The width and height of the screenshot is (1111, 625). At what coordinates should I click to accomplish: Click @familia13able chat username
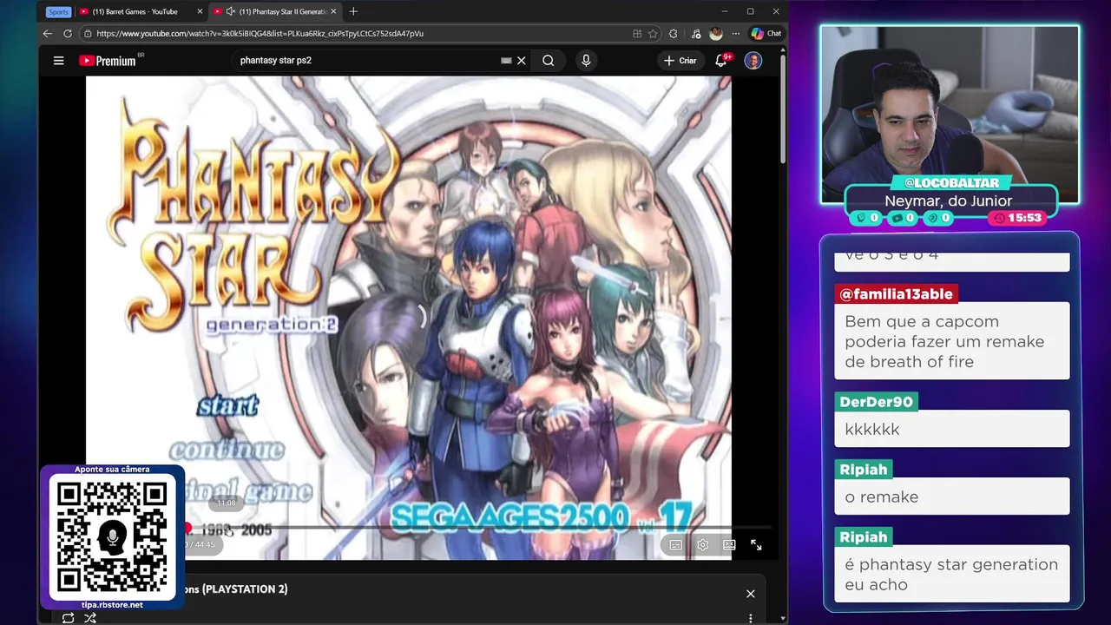click(897, 294)
